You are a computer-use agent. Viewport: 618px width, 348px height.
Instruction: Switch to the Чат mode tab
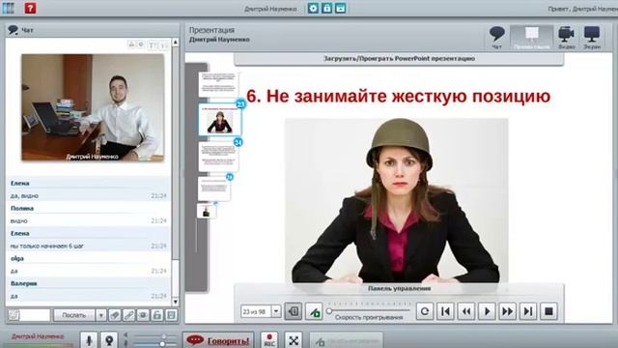coord(496,38)
